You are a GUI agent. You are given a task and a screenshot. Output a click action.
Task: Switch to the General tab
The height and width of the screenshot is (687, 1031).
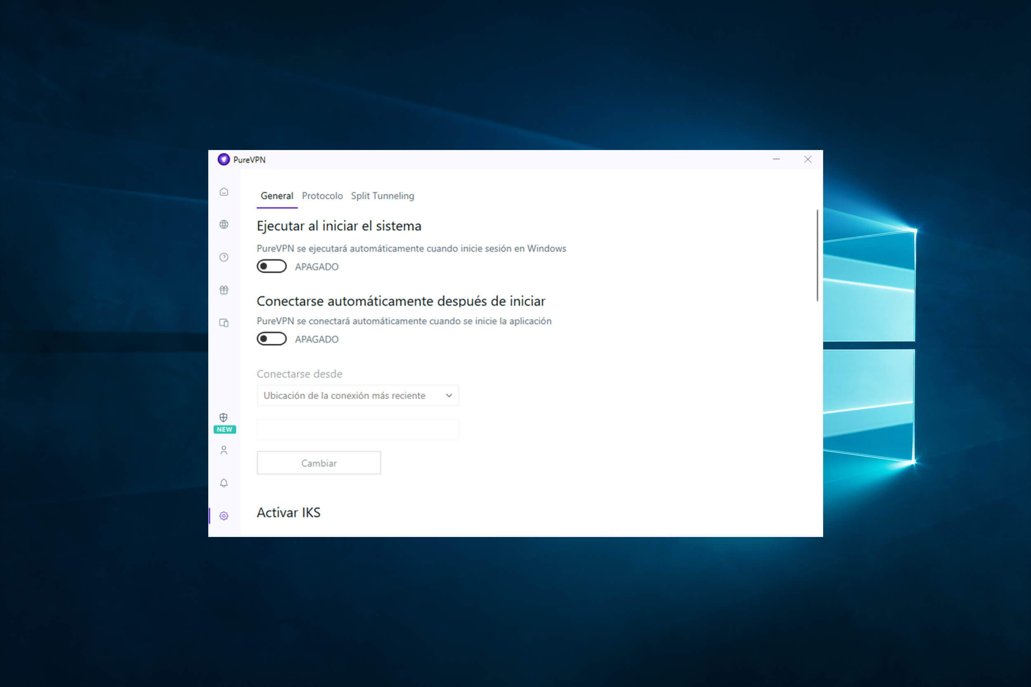[x=277, y=196]
